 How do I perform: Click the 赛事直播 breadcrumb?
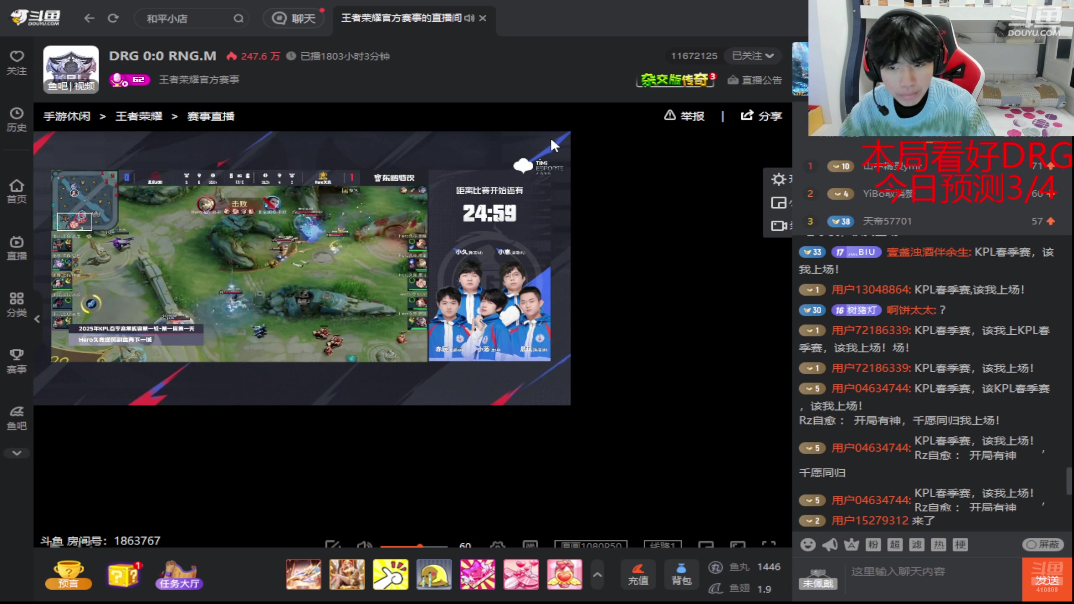click(x=211, y=116)
